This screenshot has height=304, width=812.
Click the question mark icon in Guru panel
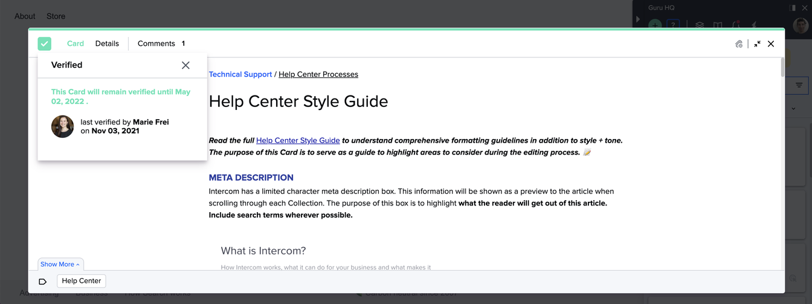[x=673, y=25]
